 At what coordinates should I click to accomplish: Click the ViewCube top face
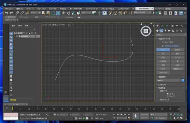pyautogui.click(x=146, y=31)
